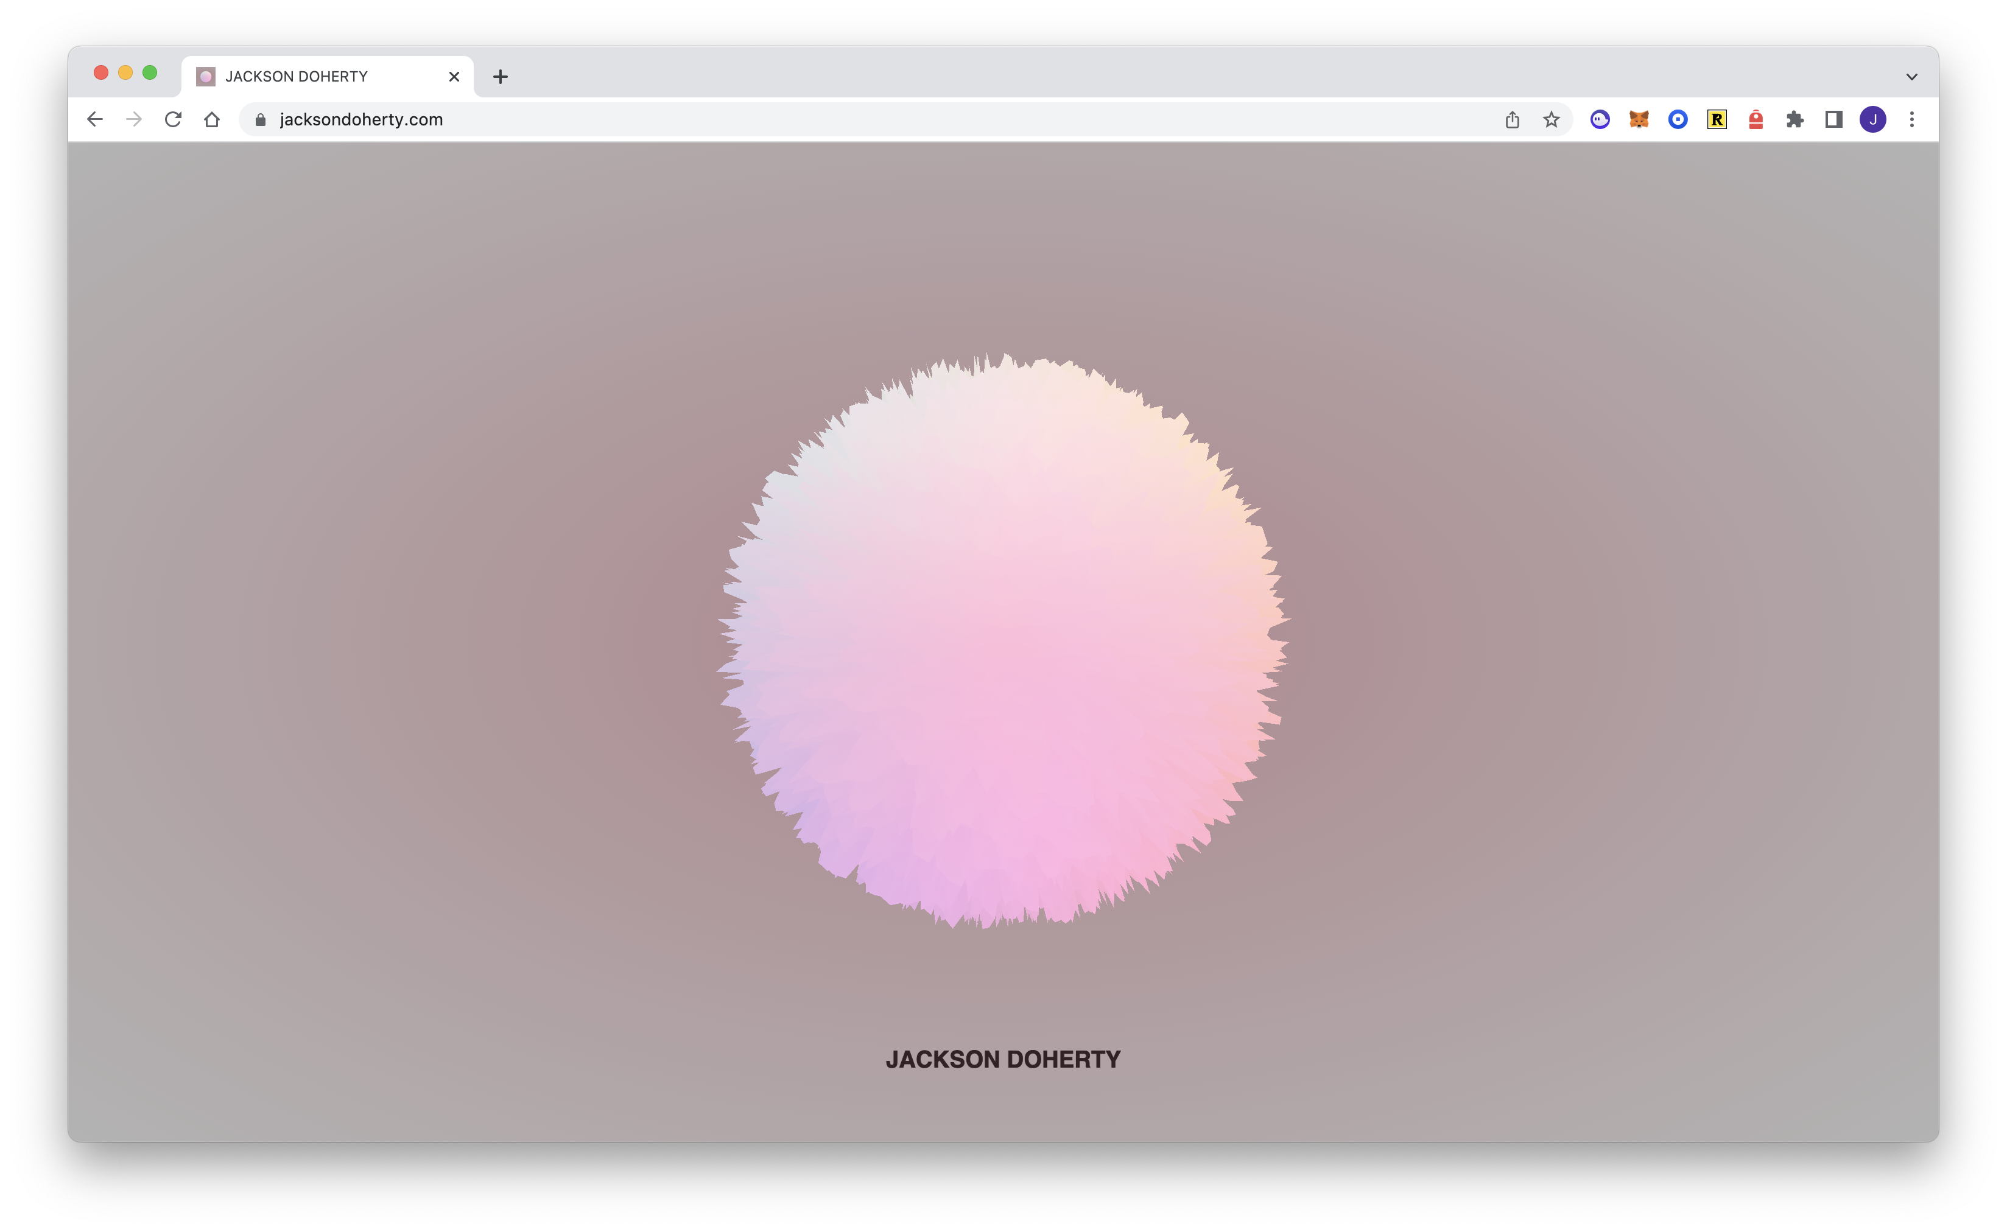Click the JACKSON DOHERTY heading text
Screen dimensions: 2007x1232
[x=1003, y=1059]
